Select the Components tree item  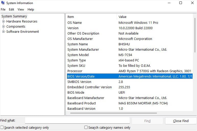tap(16, 27)
